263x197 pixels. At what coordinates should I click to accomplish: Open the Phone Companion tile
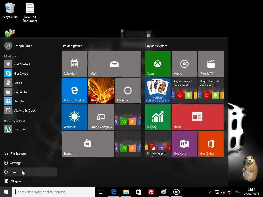pos(101,117)
